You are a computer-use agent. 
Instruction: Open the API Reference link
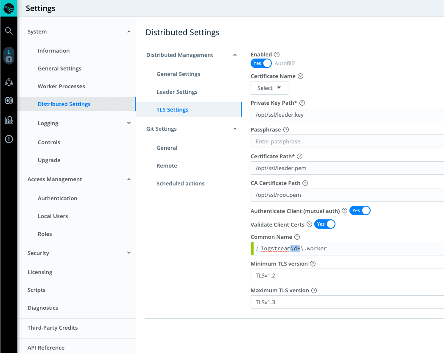pyautogui.click(x=46, y=347)
